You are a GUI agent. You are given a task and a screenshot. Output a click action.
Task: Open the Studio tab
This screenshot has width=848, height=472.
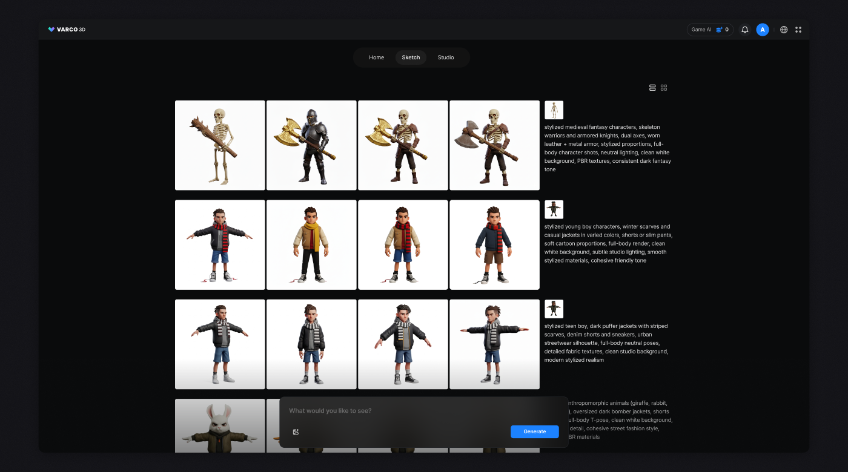coord(446,57)
